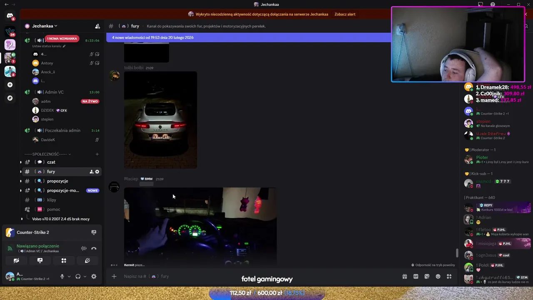This screenshot has height=300, width=533.
Task: Click the plus attach button in message bar
Action: point(114,276)
